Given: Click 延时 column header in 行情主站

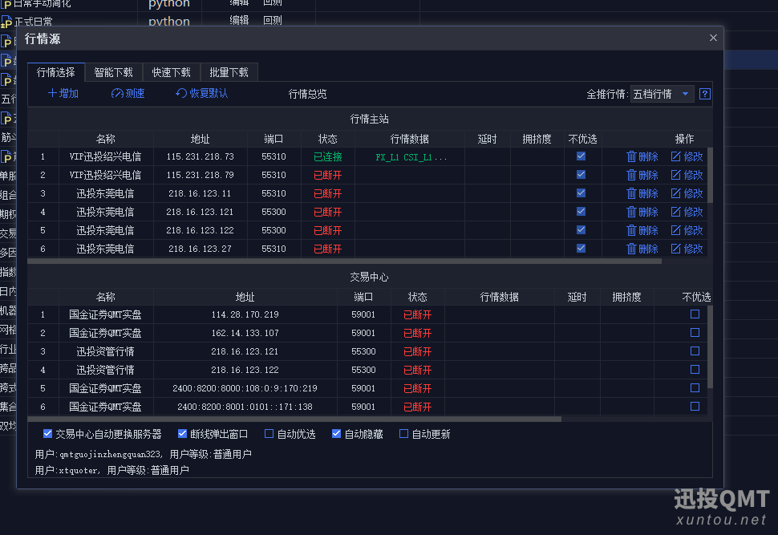Looking at the screenshot, I should coord(487,139).
